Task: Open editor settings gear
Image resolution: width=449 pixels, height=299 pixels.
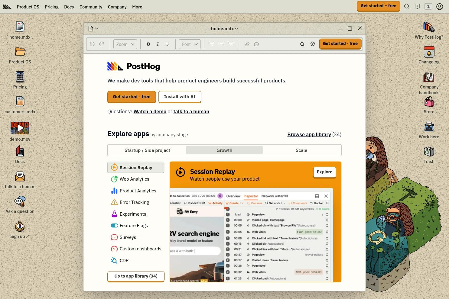Action: (x=313, y=44)
